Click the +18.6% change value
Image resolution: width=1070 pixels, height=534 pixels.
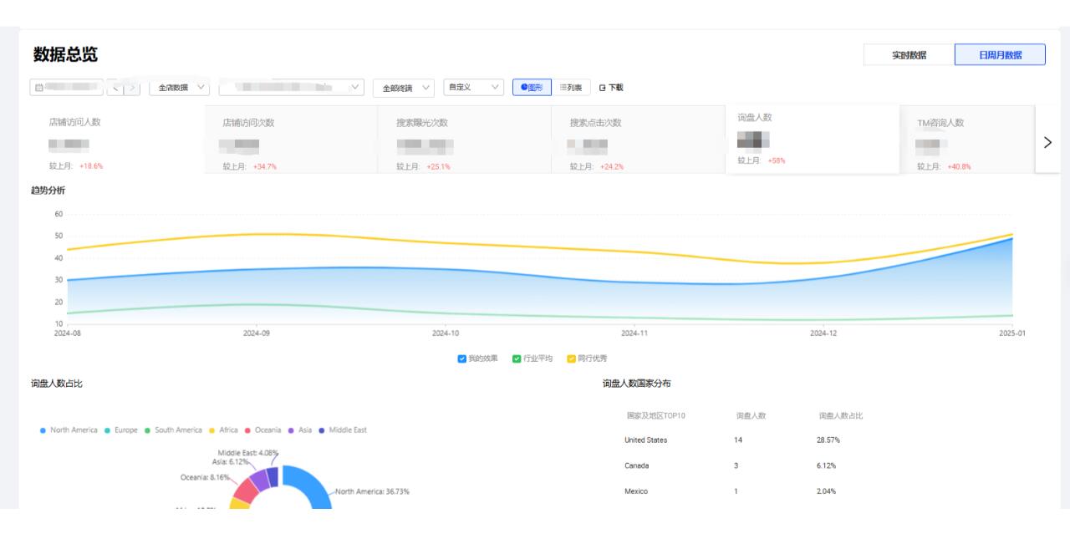(x=91, y=166)
